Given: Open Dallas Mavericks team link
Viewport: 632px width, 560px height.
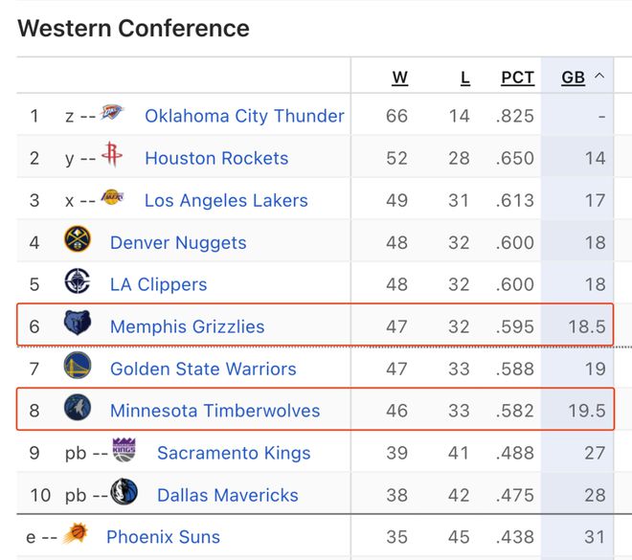Looking at the screenshot, I should pos(227,496).
